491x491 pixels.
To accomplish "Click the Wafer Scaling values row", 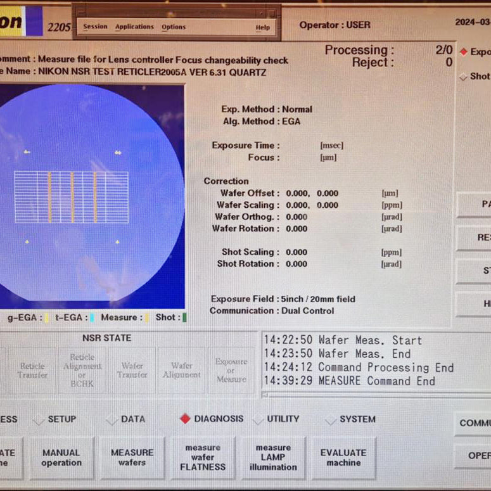I will 312,205.
